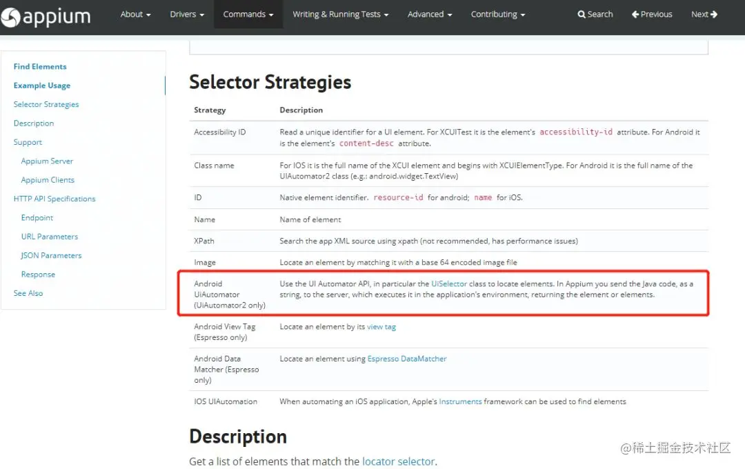
Task: Follow the view tag link
Action: [381, 327]
